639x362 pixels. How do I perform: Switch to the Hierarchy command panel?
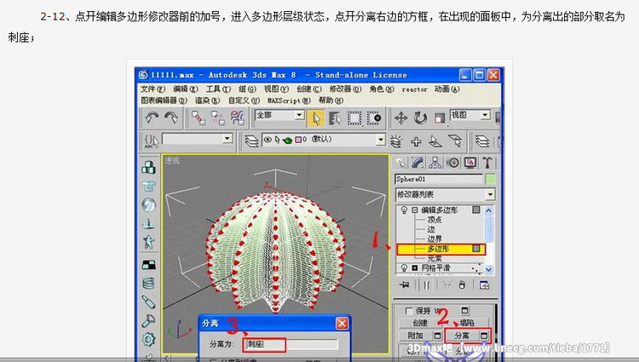tap(435, 163)
